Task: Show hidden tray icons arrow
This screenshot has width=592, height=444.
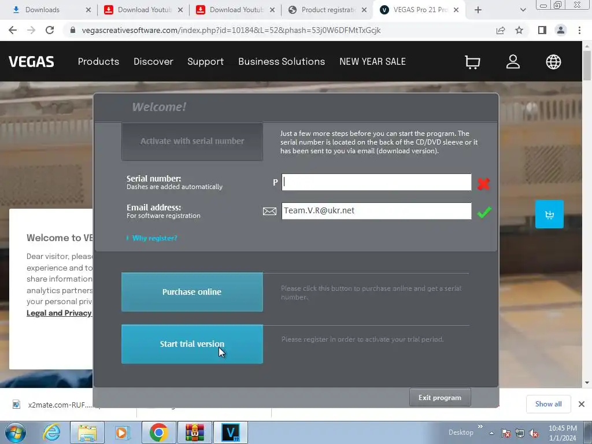Action: (x=491, y=433)
